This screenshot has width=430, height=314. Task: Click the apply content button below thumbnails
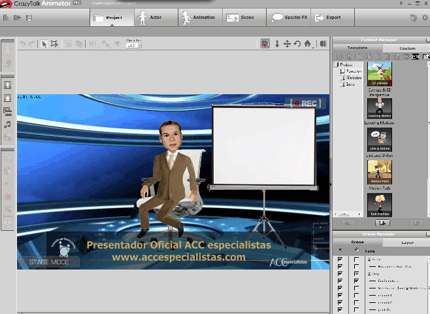tap(382, 223)
